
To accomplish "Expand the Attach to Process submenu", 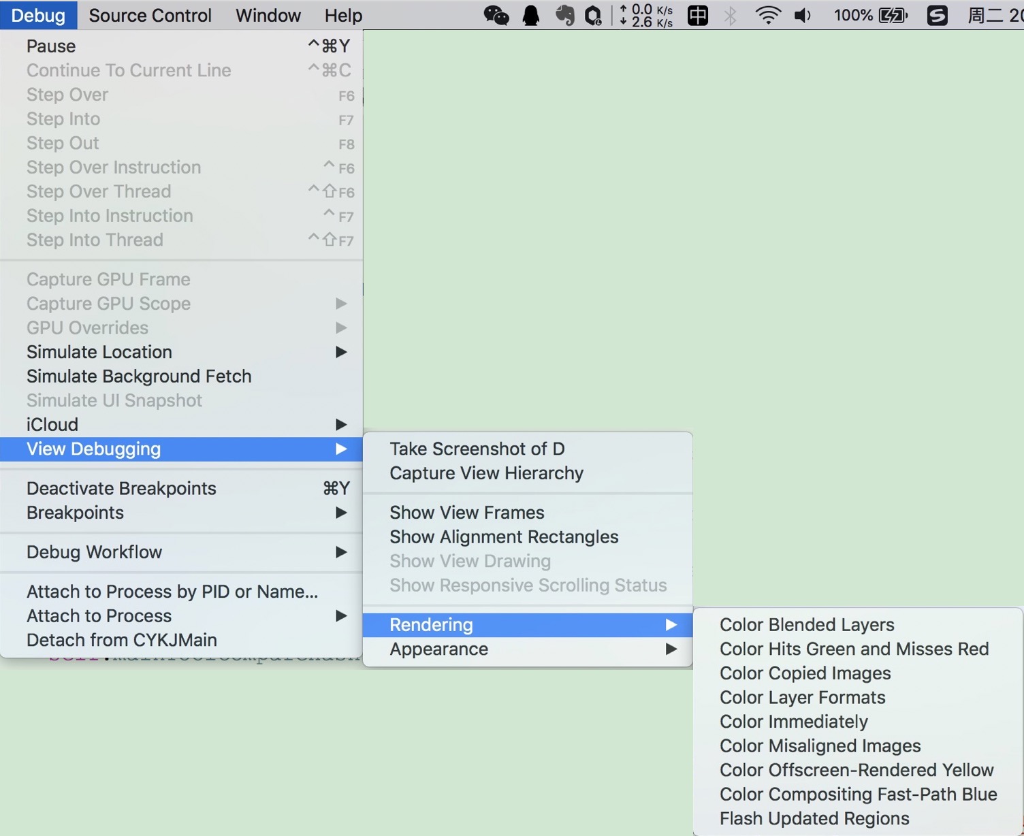I will coord(182,616).
